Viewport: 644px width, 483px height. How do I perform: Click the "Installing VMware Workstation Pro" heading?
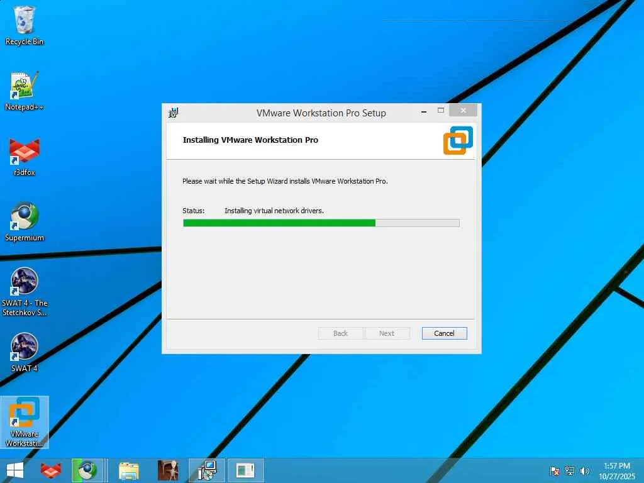(250, 140)
